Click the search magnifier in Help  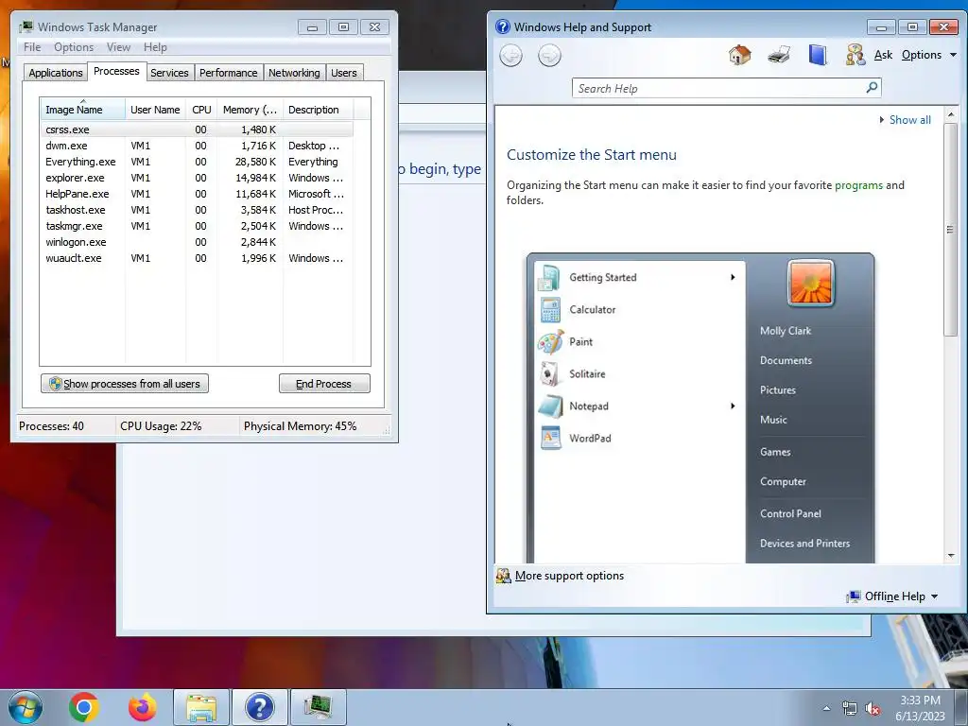click(x=871, y=88)
